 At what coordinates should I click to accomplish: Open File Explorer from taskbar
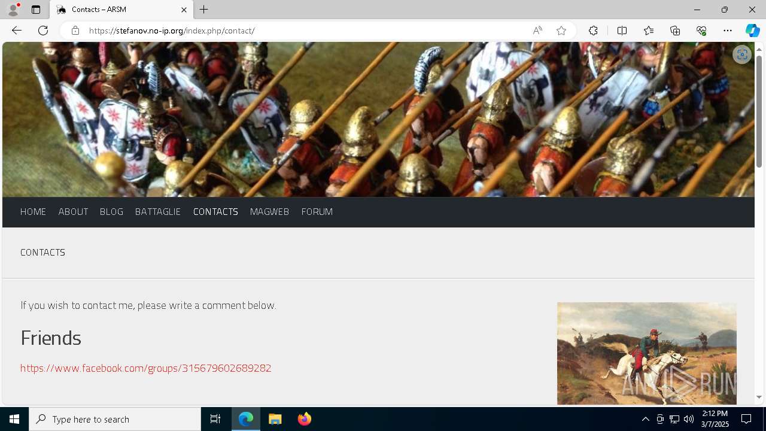(x=275, y=419)
